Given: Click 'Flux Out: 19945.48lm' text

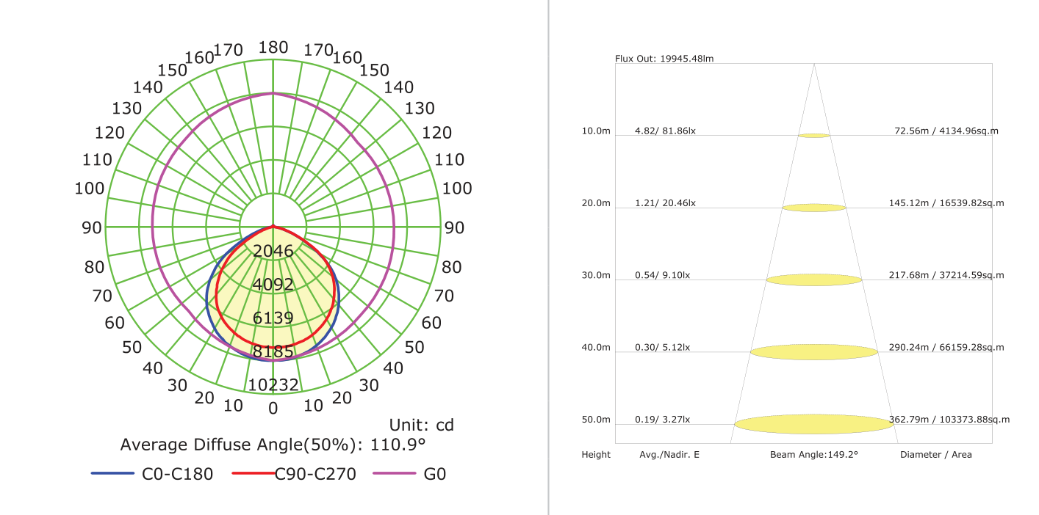Looking at the screenshot, I should click(664, 58).
